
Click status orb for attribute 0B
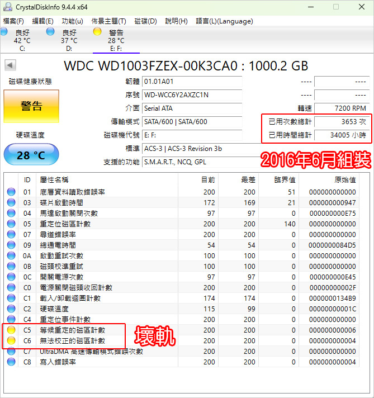pos(11,266)
